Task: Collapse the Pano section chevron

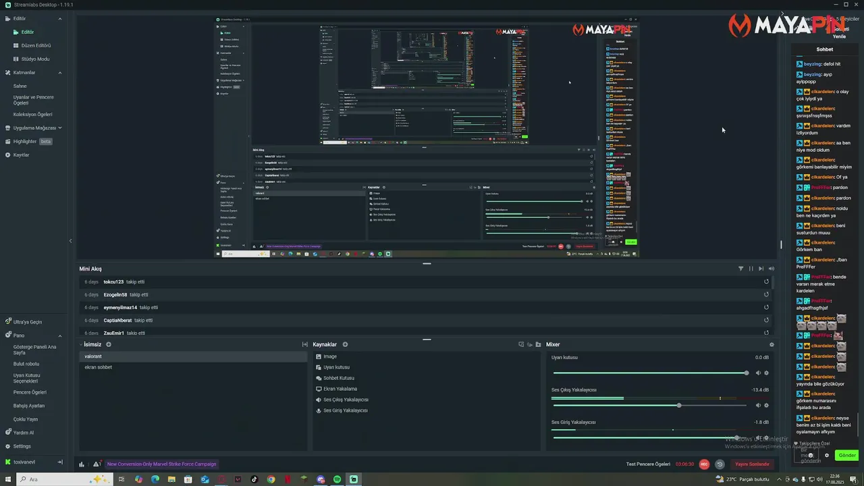Action: (x=59, y=335)
